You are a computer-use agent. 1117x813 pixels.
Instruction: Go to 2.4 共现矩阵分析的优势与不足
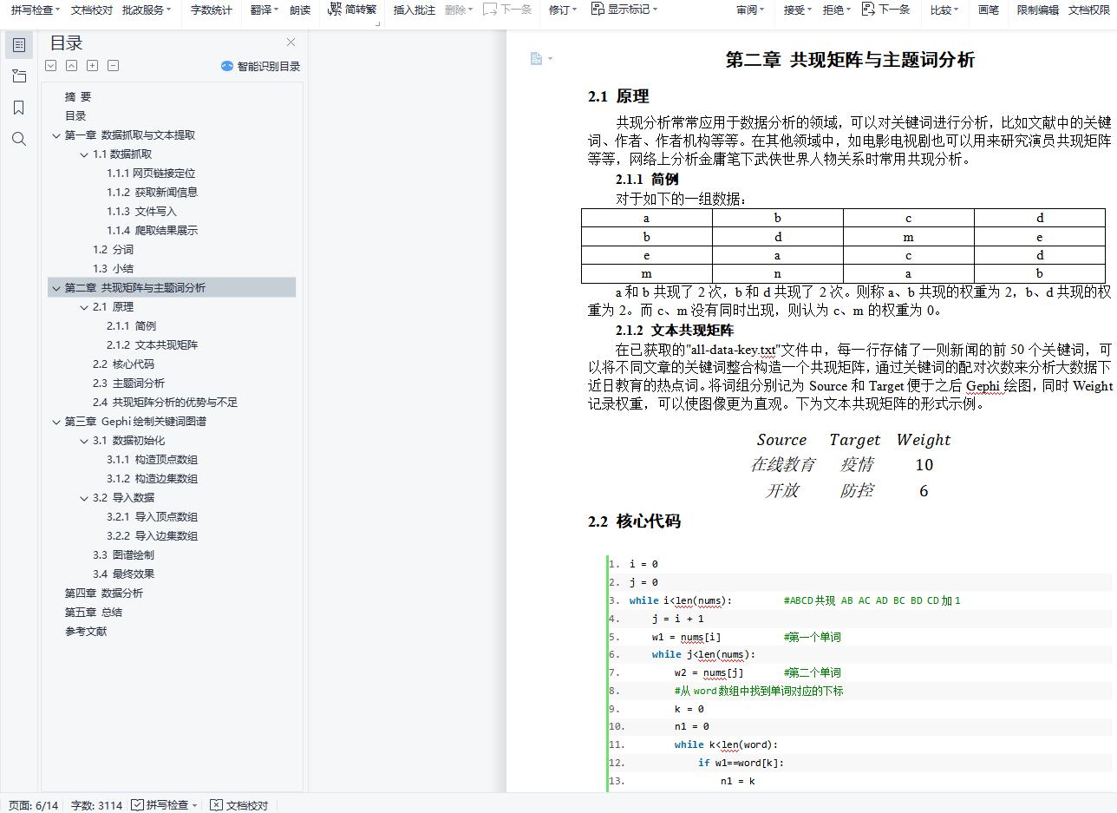(166, 403)
